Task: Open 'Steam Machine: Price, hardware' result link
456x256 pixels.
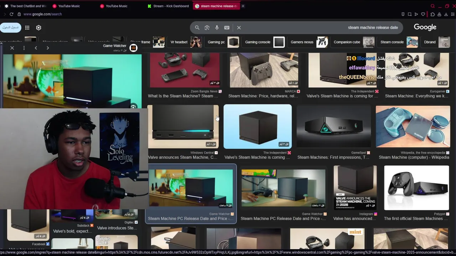Action: [x=263, y=96]
